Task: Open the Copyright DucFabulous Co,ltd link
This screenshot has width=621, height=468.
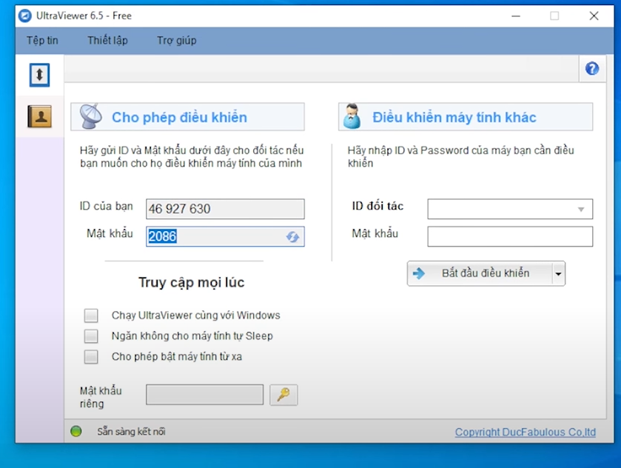Action: pyautogui.click(x=526, y=432)
